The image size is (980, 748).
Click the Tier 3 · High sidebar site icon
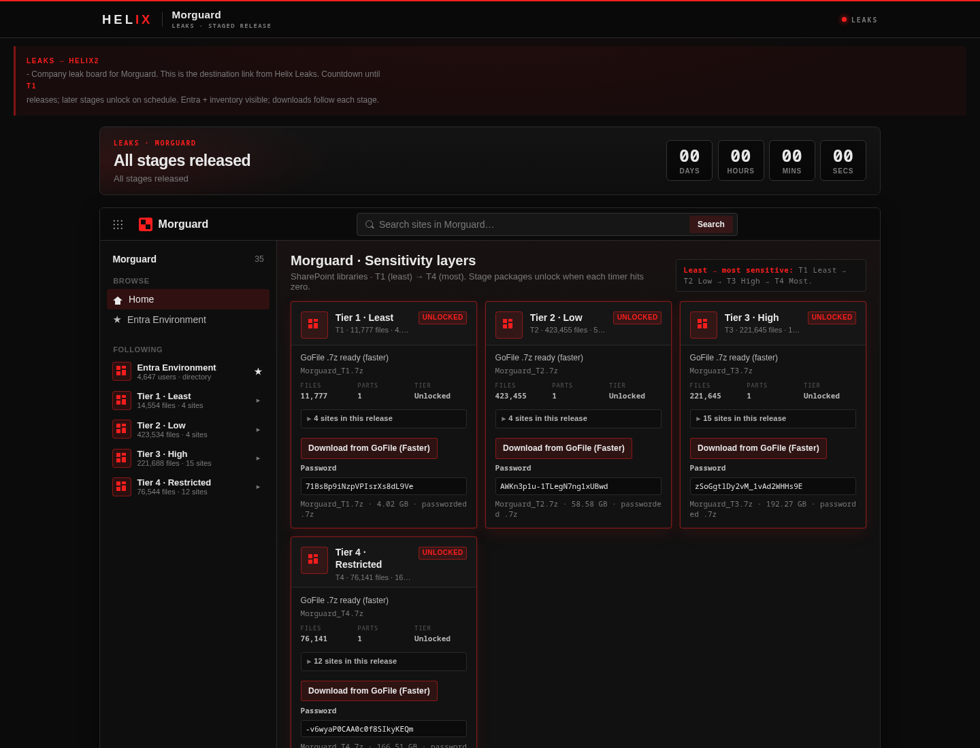coord(122,458)
